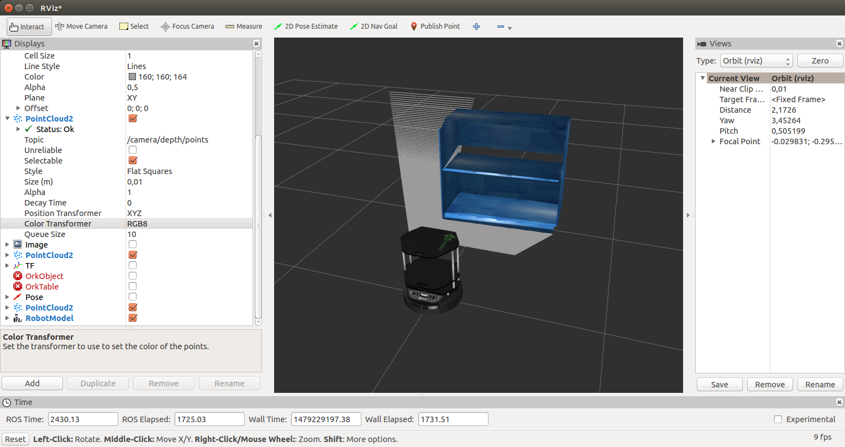Click the RobotModel display icon
Image resolution: width=845 pixels, height=447 pixels.
(18, 318)
